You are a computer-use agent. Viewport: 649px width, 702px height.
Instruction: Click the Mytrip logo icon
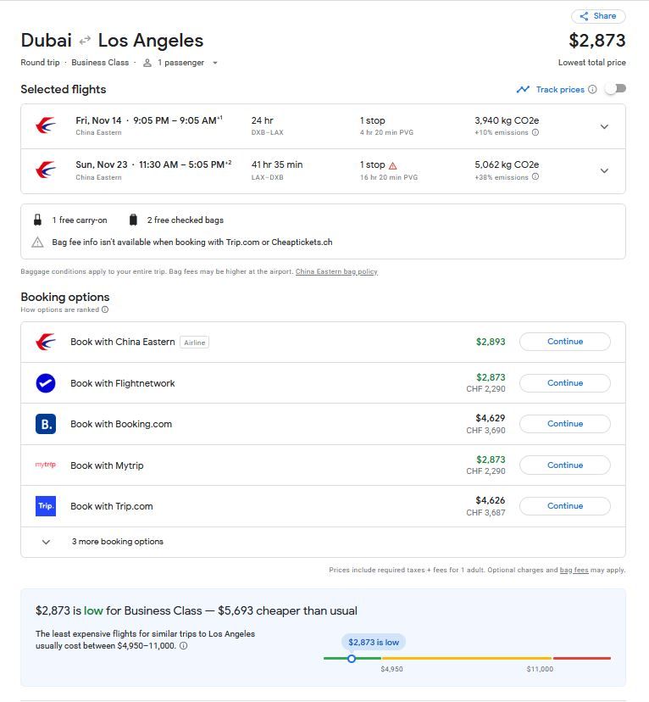(x=46, y=465)
